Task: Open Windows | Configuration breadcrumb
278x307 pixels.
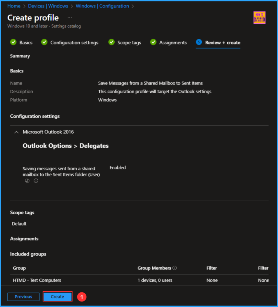Action: pos(102,6)
